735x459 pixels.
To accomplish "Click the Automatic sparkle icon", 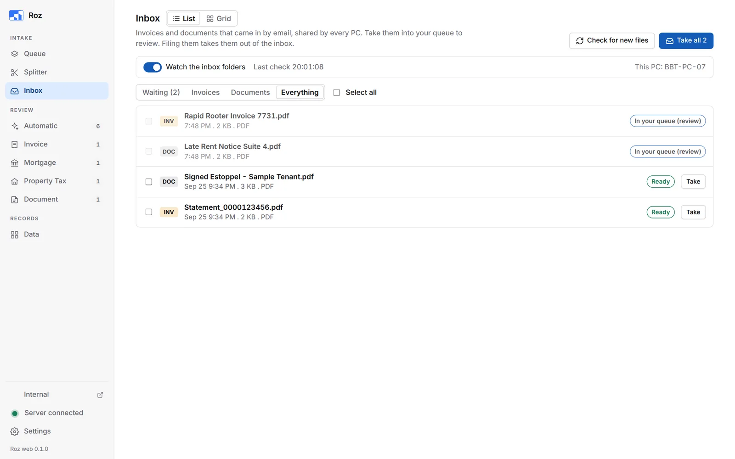I will point(15,126).
